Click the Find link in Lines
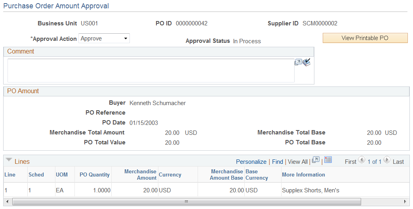The height and width of the screenshot is (209, 413). 278,162
